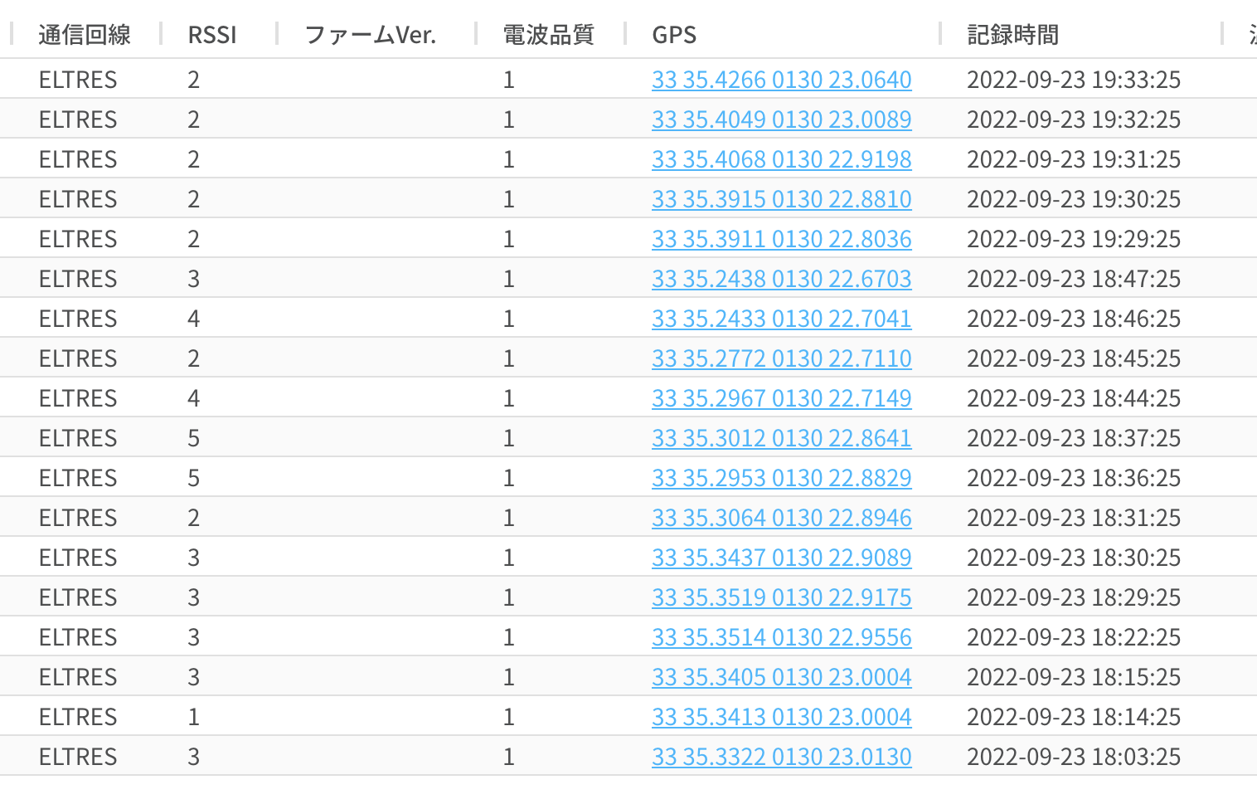Select the row recorded at 18:37:25

coord(1073,438)
